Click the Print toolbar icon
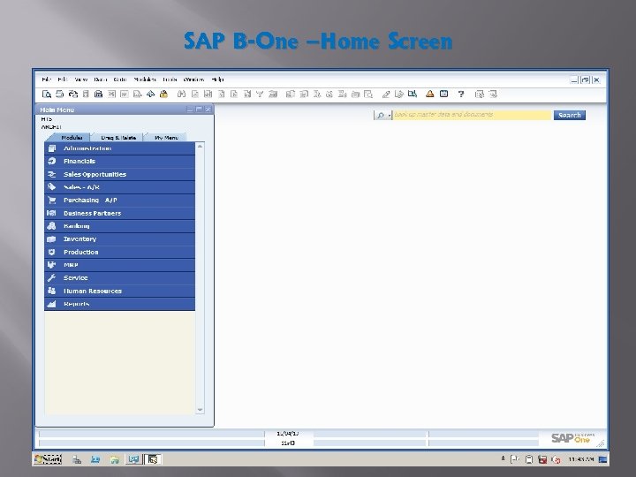 click(x=60, y=95)
